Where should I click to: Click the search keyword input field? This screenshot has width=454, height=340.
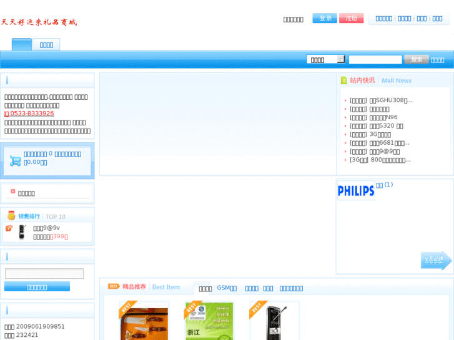tap(375, 60)
